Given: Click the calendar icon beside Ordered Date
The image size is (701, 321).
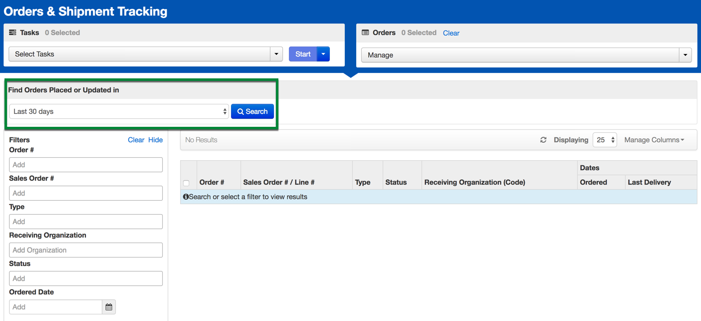Looking at the screenshot, I should pyautogui.click(x=109, y=307).
